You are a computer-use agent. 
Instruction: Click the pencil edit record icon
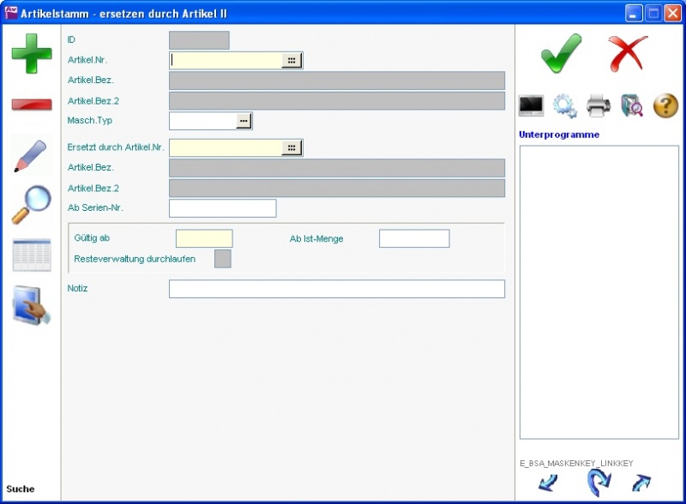pyautogui.click(x=32, y=154)
